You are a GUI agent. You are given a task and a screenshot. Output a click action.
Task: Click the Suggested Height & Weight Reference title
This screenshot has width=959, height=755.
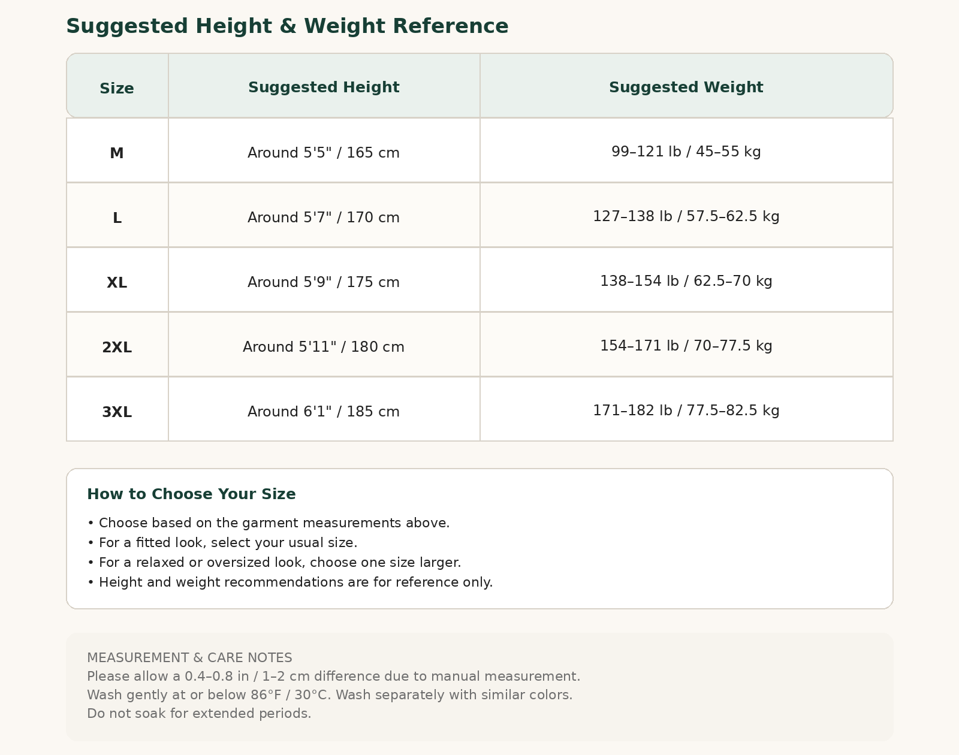pyautogui.click(x=287, y=26)
